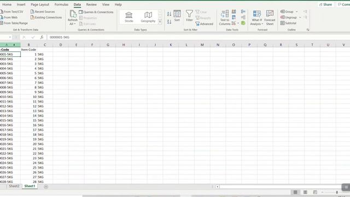Expand the Ungroup dropdown arrow

coord(300,18)
